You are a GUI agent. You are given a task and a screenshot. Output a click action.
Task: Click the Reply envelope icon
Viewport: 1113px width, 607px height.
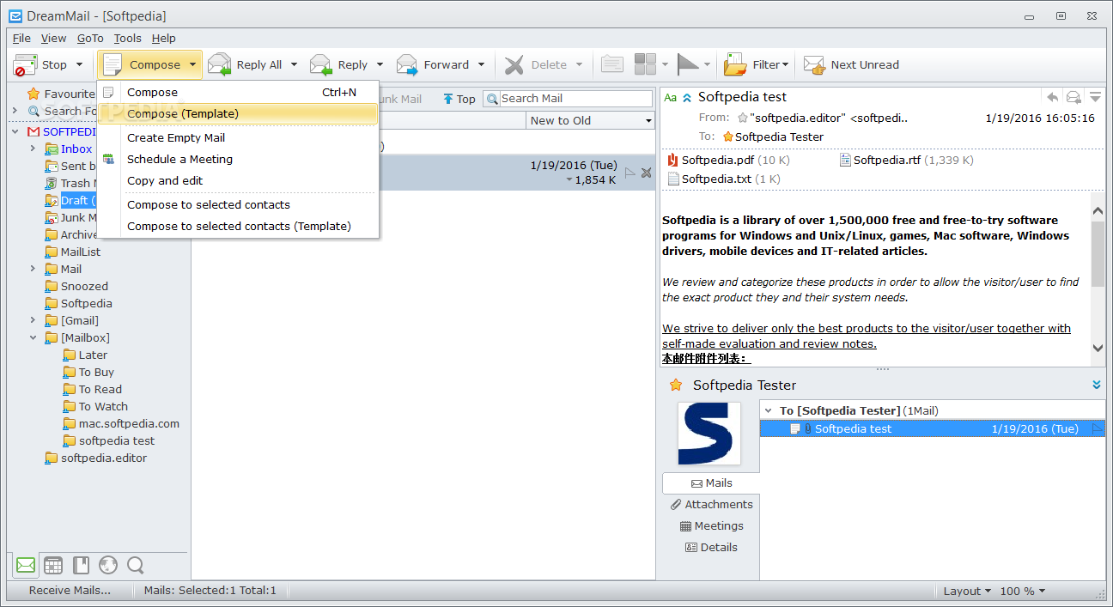pyautogui.click(x=321, y=64)
